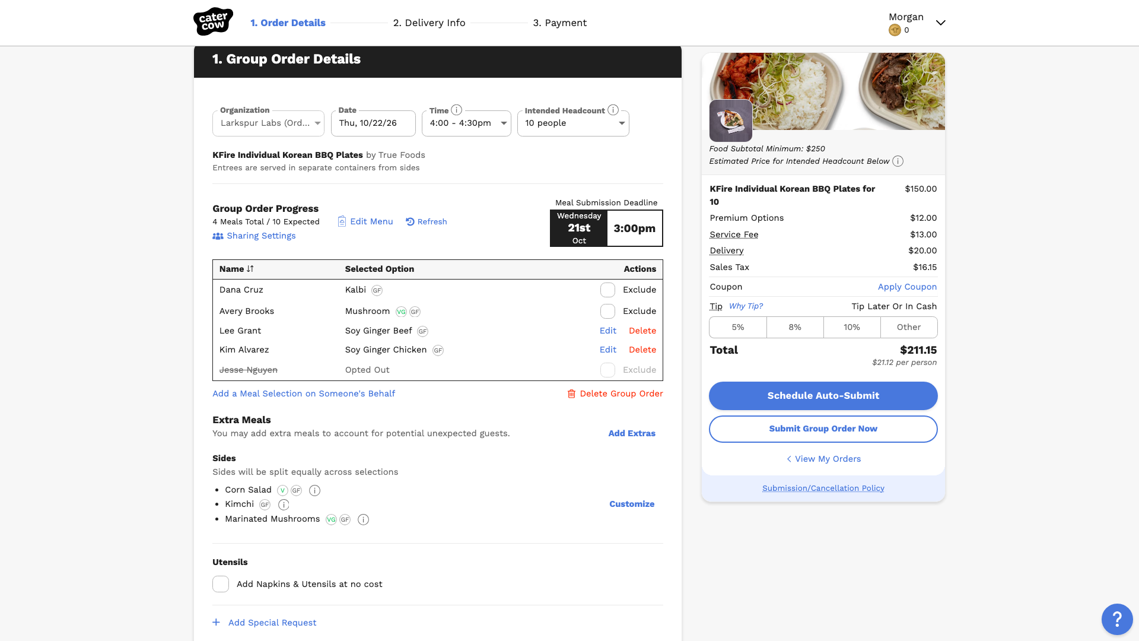Enable Add Napkins & Utensils checkbox
This screenshot has height=641, width=1139.
click(221, 584)
